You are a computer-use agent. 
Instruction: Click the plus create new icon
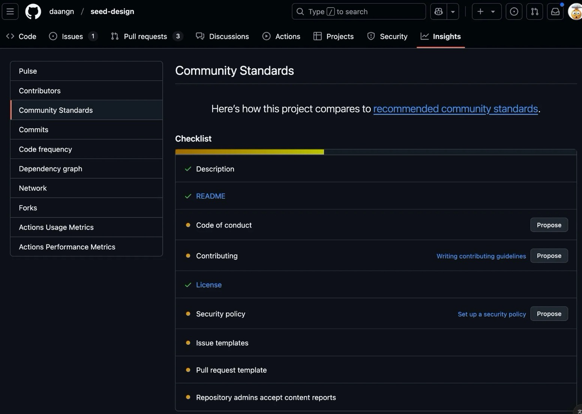click(480, 12)
